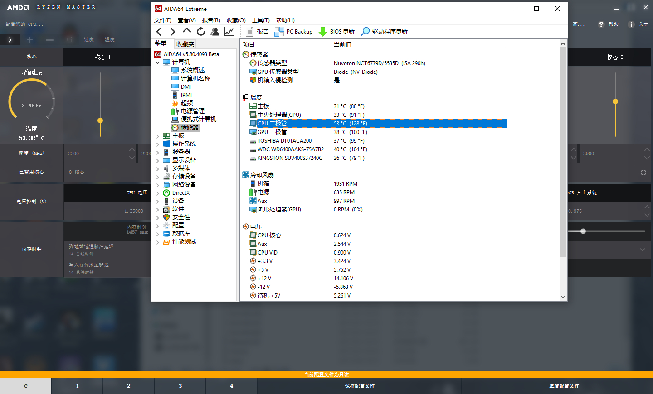The width and height of the screenshot is (653, 394).
Task: Select profile 4 in Ryzen Master
Action: click(x=232, y=386)
